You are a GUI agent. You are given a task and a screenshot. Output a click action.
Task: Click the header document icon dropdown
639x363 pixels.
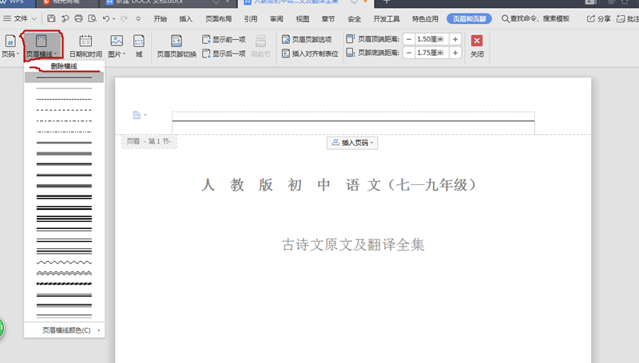[x=139, y=115]
